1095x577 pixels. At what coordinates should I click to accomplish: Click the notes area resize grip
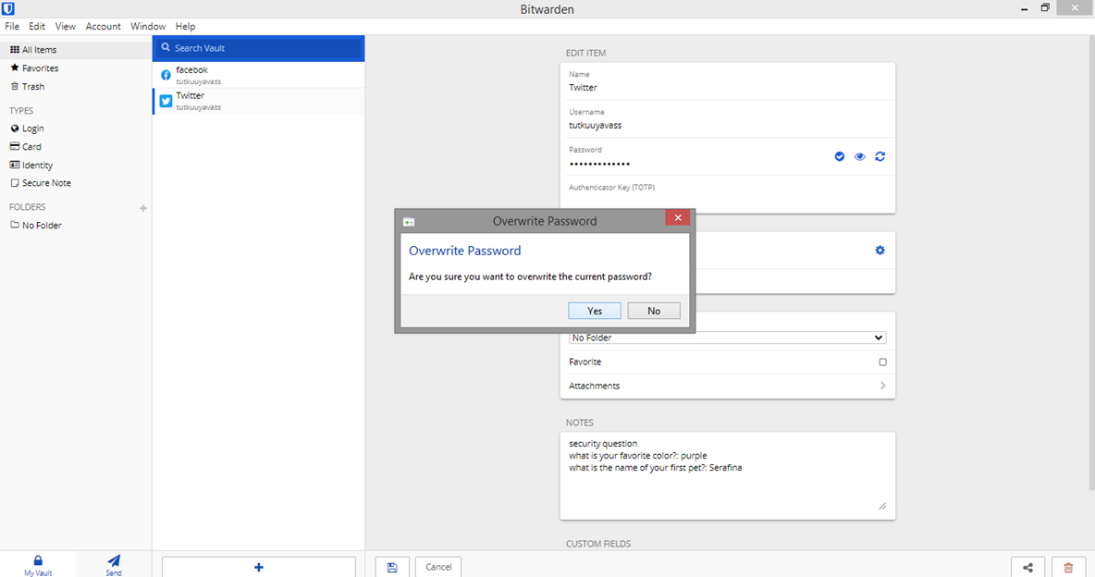point(882,507)
